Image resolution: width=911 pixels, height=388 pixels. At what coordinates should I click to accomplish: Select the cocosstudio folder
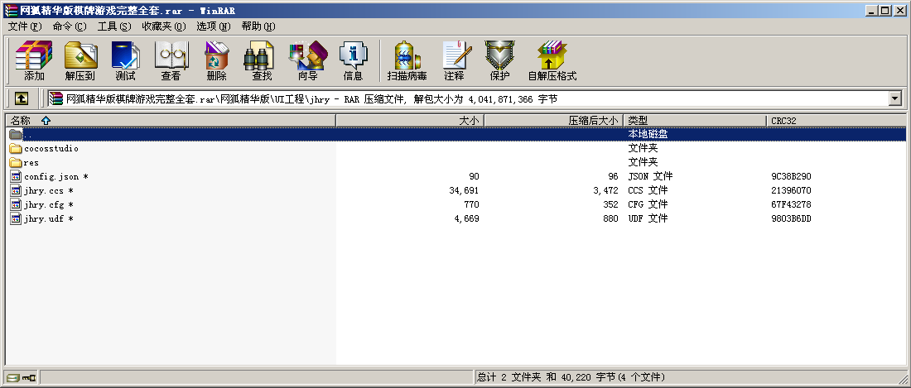click(51, 149)
